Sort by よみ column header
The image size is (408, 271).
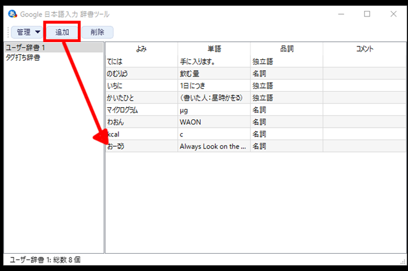(142, 48)
